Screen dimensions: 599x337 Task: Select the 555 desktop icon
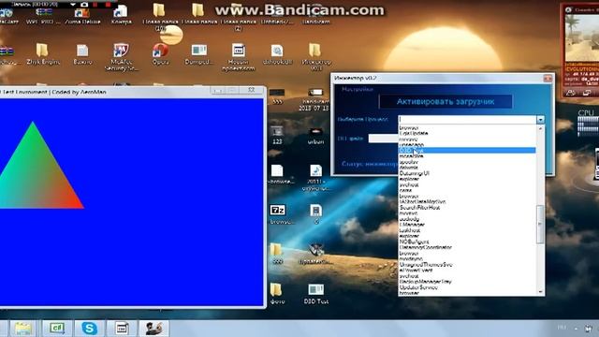coord(277,96)
